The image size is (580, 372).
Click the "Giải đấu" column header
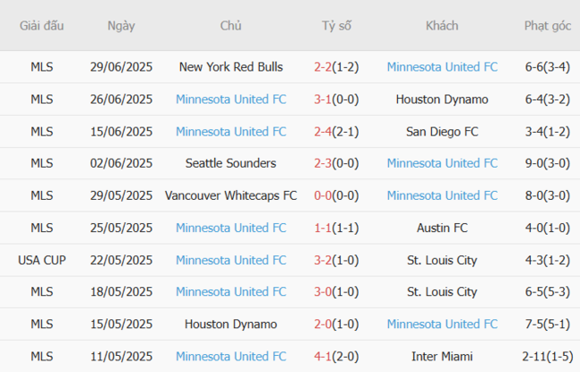click(42, 26)
